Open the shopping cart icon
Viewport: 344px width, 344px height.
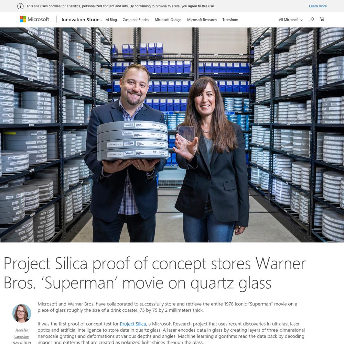pos(322,19)
